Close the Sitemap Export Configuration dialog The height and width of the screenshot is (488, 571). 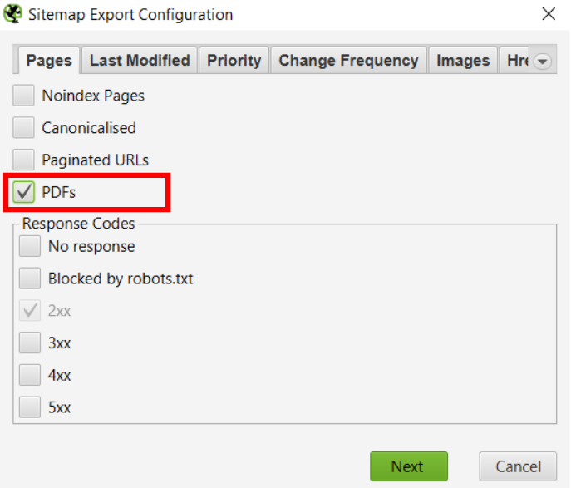tap(548, 14)
